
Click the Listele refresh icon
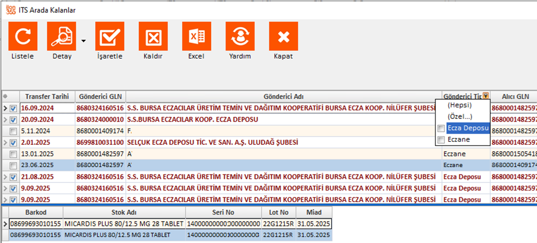23,37
